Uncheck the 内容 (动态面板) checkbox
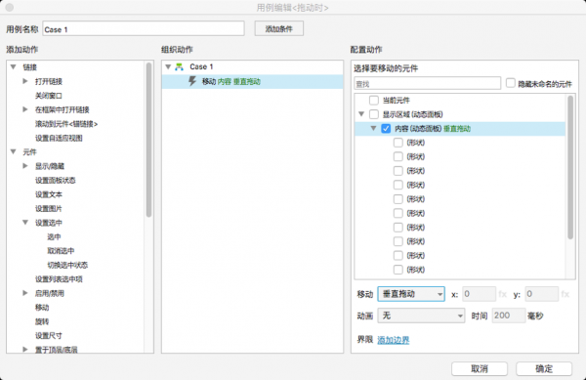586x380 pixels. [x=386, y=129]
